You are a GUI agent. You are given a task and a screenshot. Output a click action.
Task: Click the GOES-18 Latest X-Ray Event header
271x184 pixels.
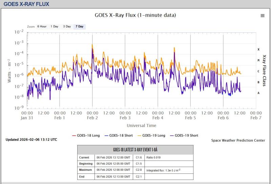click(x=135, y=150)
